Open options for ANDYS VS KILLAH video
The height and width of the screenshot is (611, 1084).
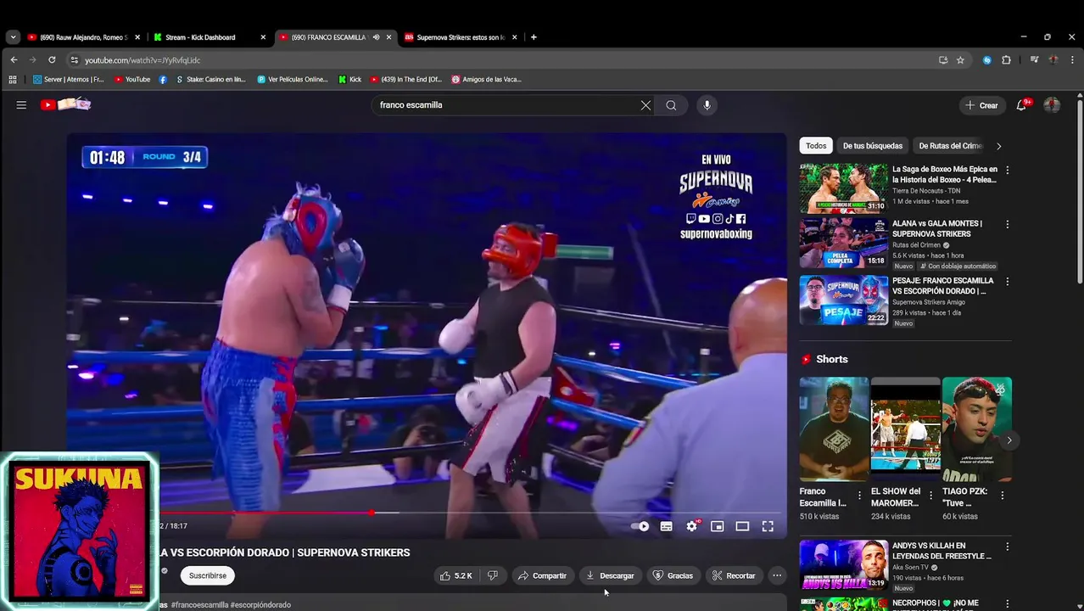[x=1008, y=547]
